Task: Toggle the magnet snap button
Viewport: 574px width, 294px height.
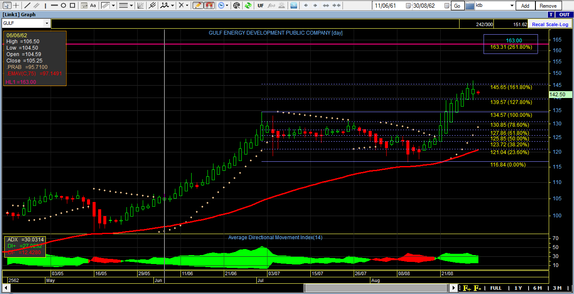Action: [209, 6]
